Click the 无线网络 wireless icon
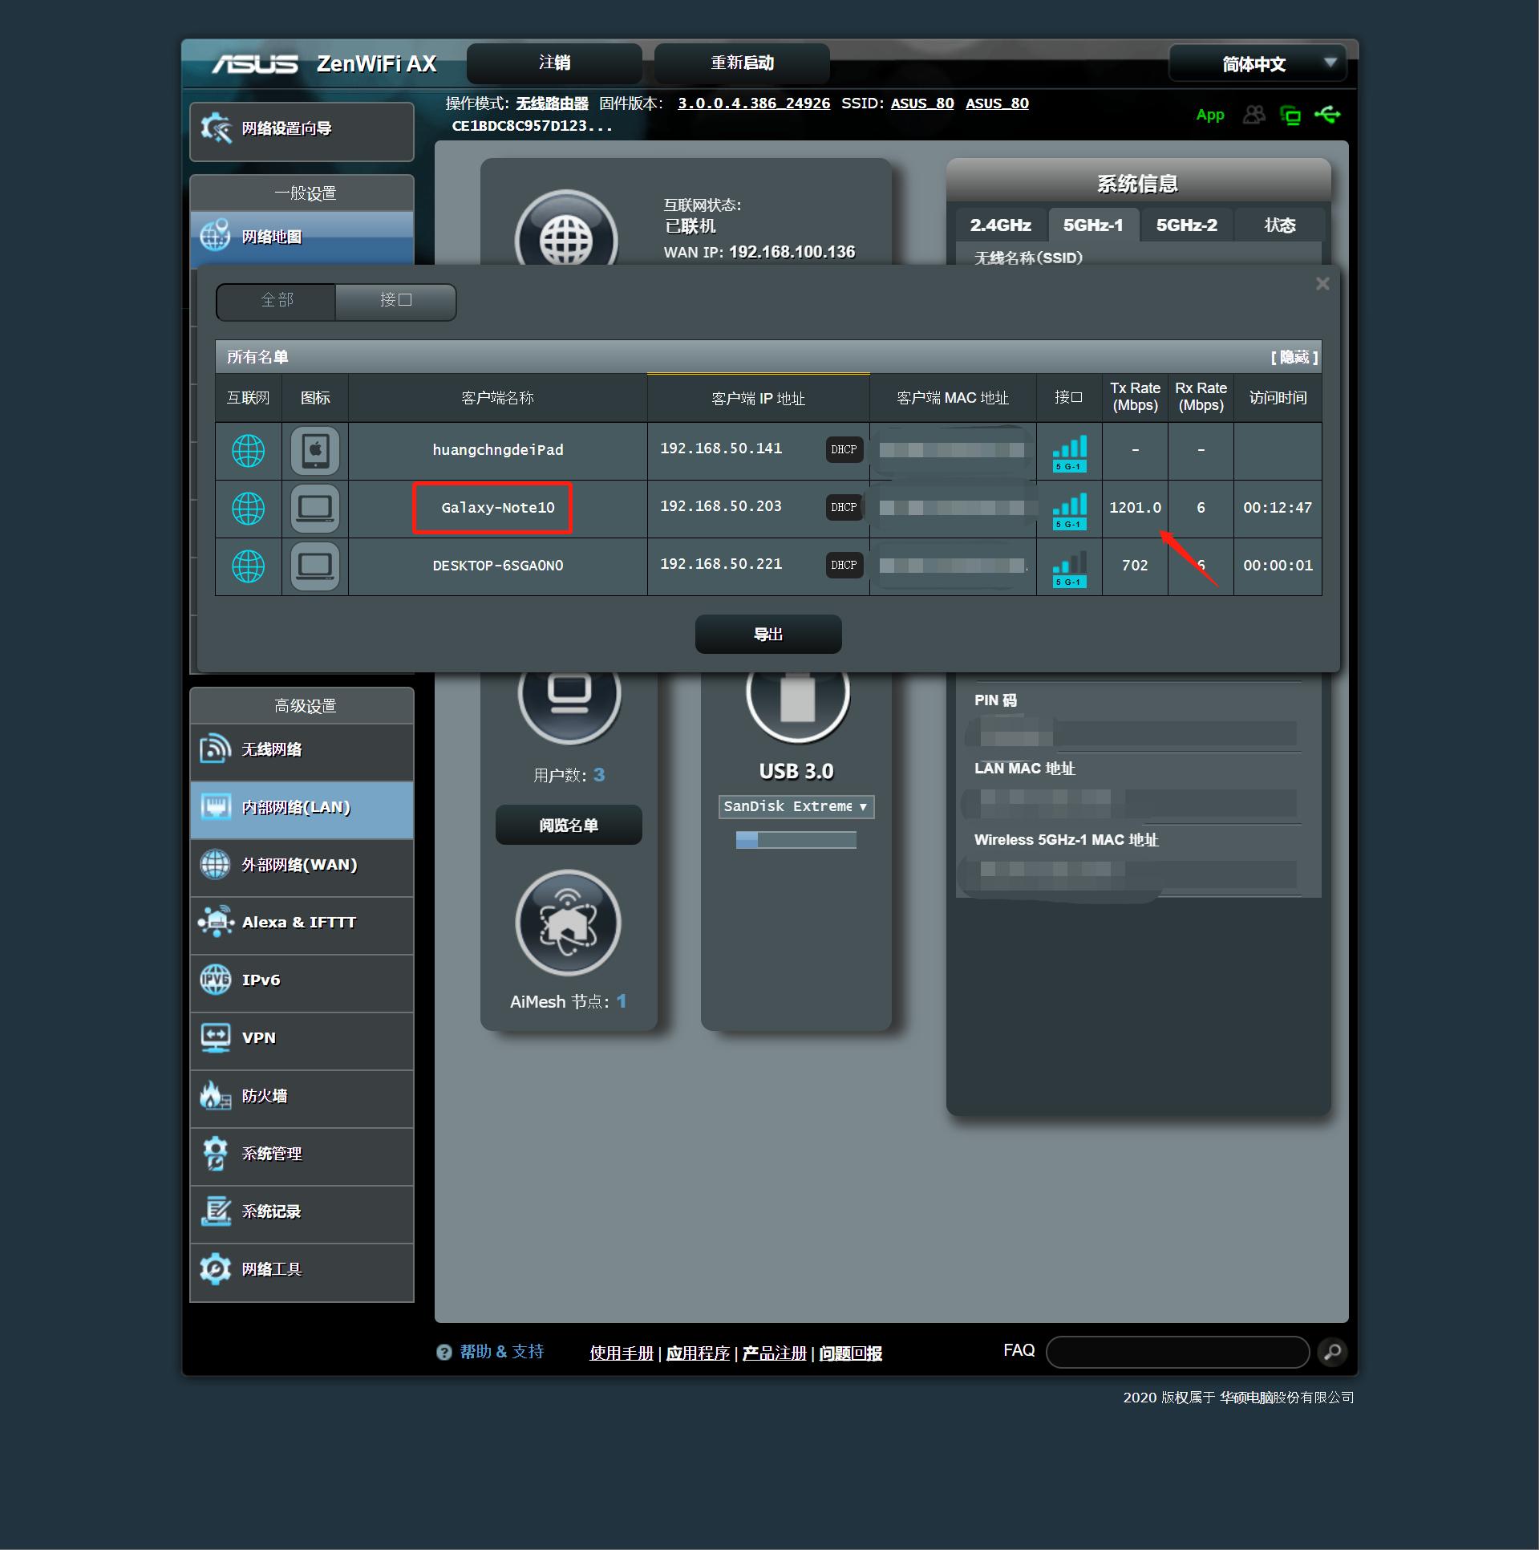Viewport: 1539px width, 1550px height. point(215,749)
